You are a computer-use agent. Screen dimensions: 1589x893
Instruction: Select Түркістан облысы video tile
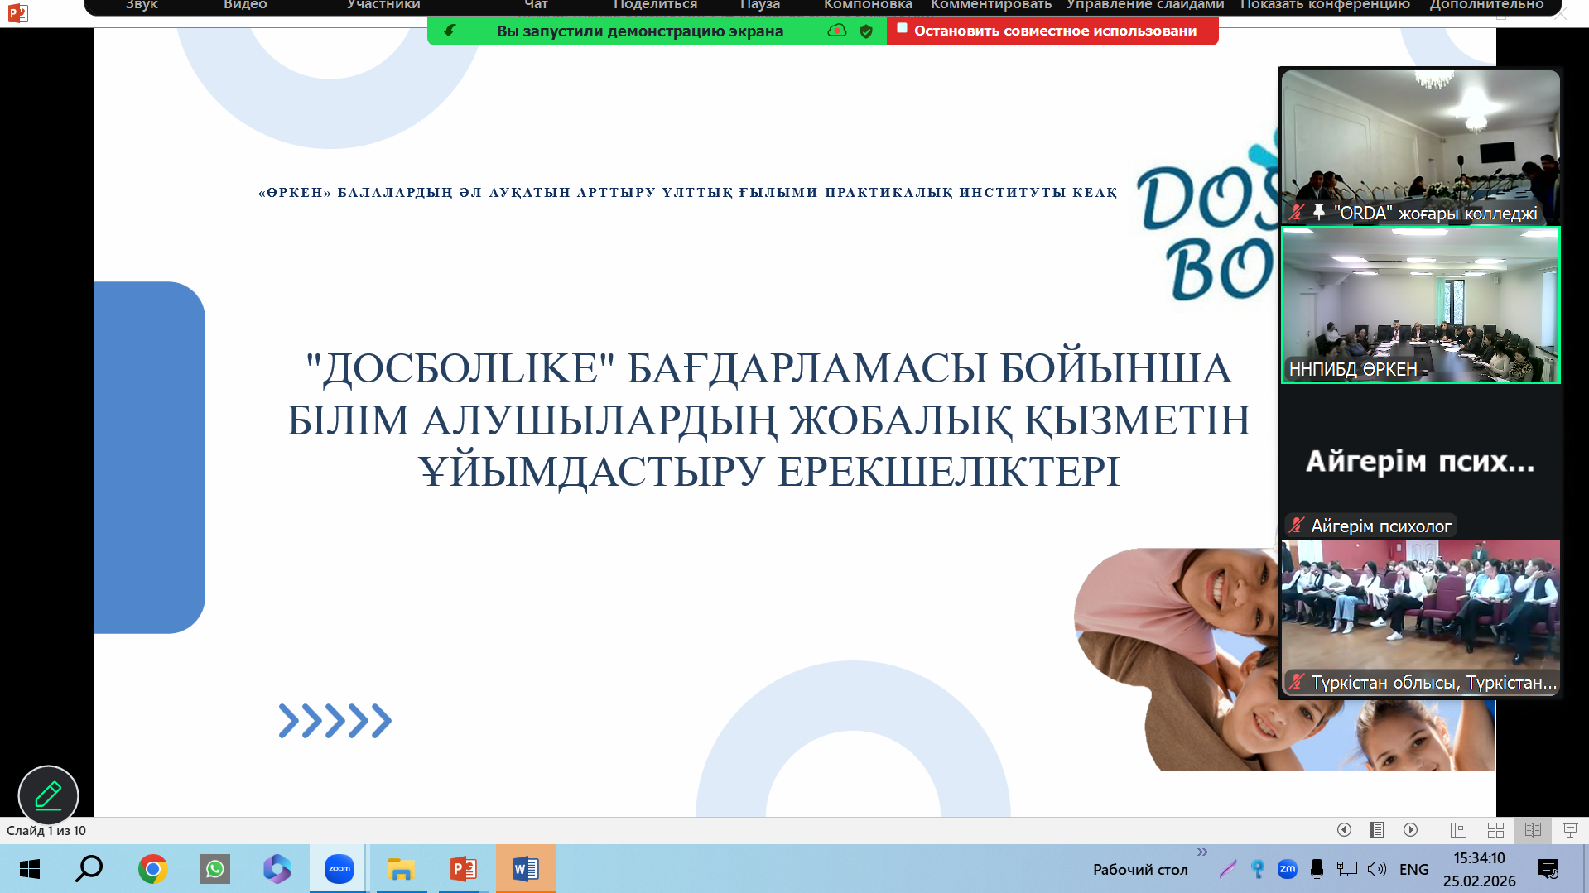coord(1420,617)
